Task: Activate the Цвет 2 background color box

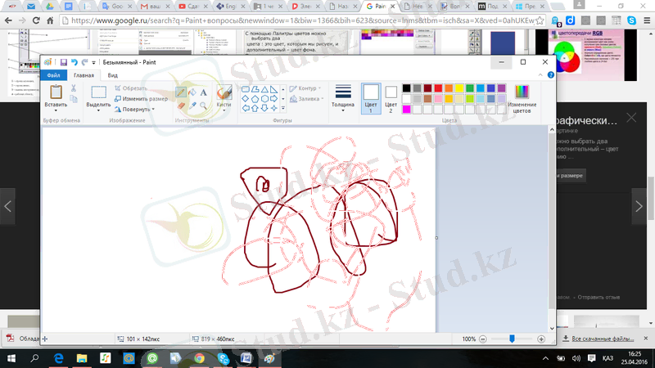Action: [391, 97]
